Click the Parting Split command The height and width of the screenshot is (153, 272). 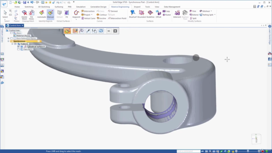tap(207, 15)
